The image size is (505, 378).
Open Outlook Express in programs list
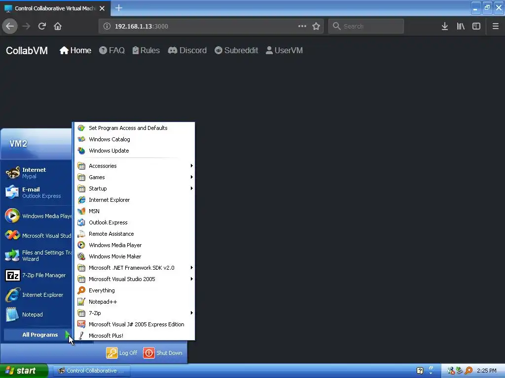pyautogui.click(x=135, y=222)
